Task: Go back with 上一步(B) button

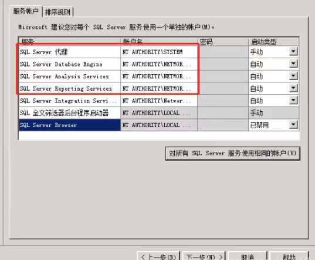Action: 158,256
